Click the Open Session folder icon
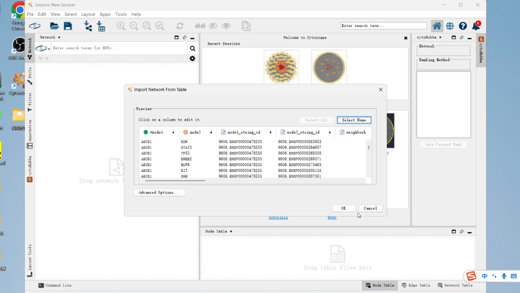This screenshot has height=293, width=520. click(54, 26)
